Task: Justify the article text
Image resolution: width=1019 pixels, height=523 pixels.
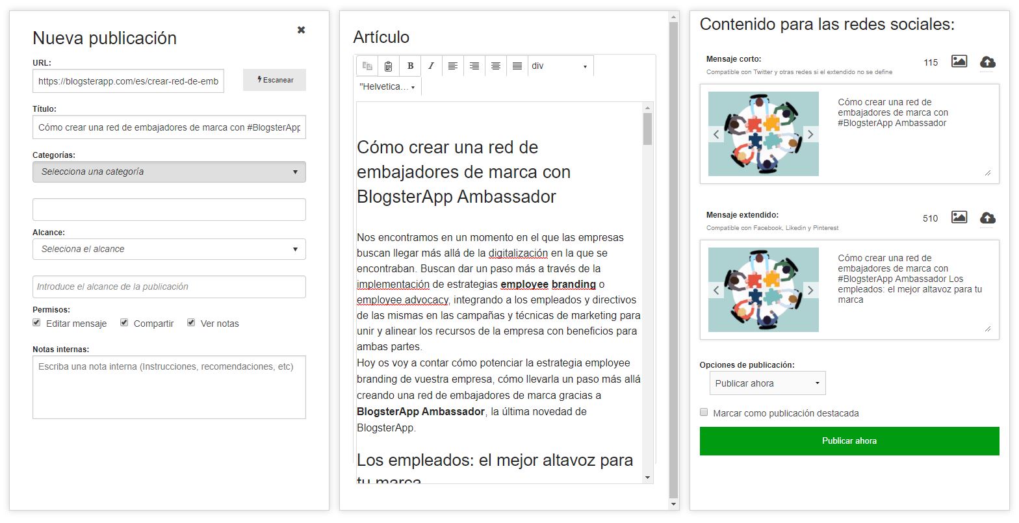Action: coord(517,66)
